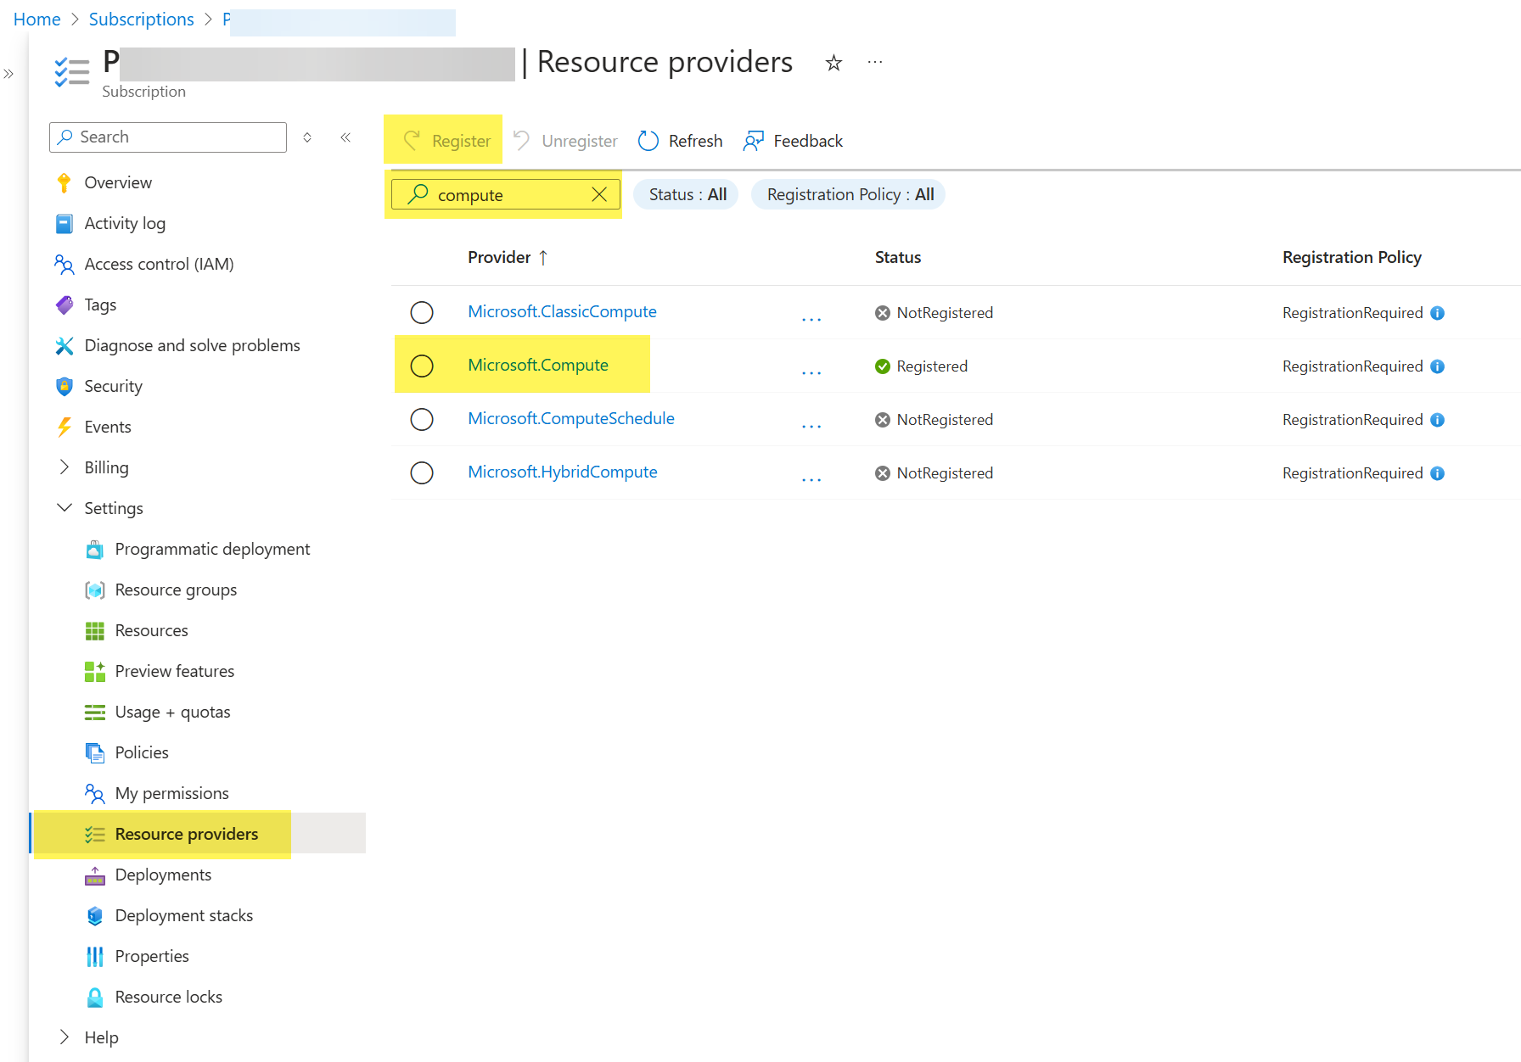Select the Microsoft.Compute radio button
This screenshot has width=1521, height=1062.
(x=422, y=366)
